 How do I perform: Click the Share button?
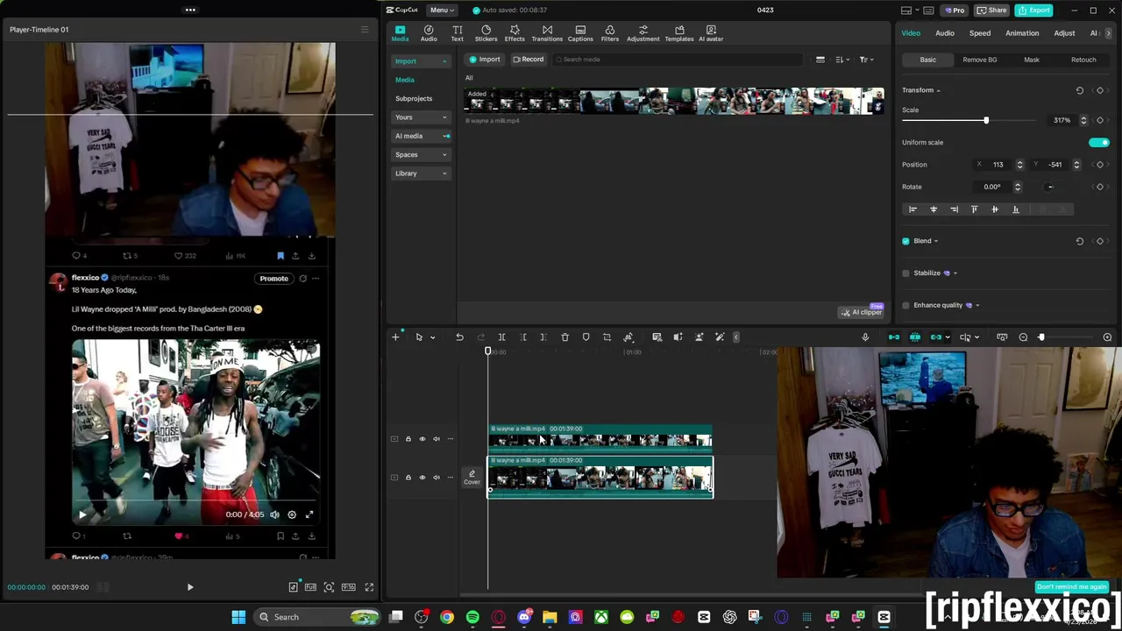pyautogui.click(x=992, y=11)
